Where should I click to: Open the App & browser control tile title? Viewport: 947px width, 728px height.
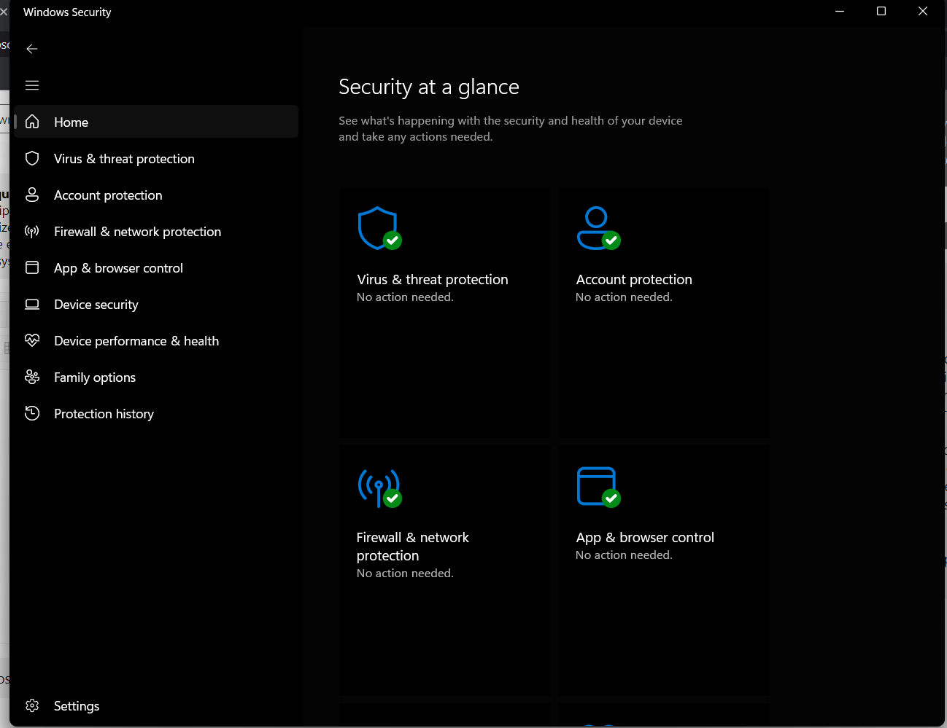645,537
